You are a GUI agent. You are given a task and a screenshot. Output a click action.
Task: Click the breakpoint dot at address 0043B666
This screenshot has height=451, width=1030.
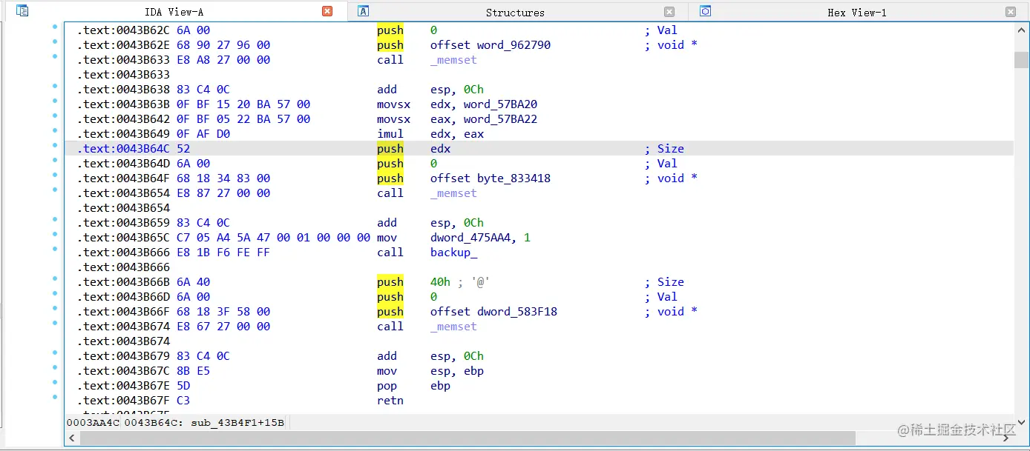pyautogui.click(x=55, y=249)
